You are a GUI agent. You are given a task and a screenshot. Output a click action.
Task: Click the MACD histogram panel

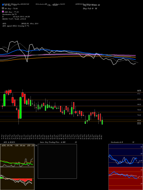17,178
